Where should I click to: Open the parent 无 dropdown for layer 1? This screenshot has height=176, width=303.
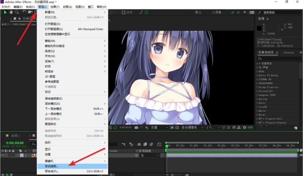pyautogui.click(x=150, y=156)
